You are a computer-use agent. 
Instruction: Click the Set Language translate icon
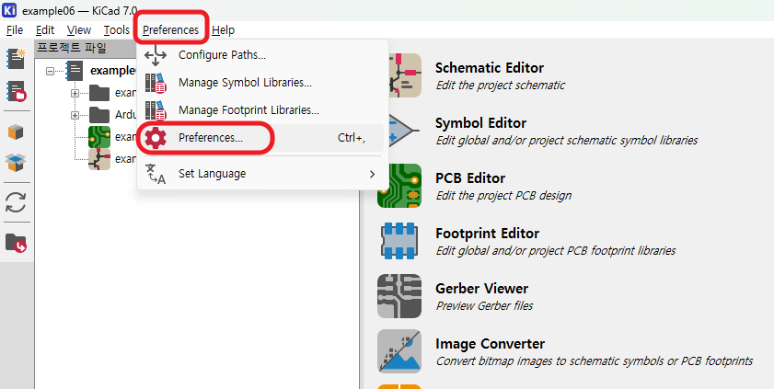[x=156, y=174]
